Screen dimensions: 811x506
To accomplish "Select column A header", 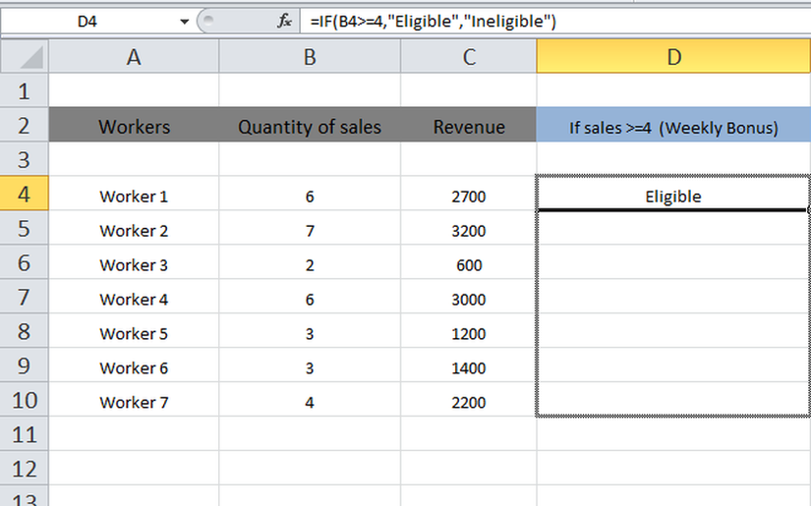I will [x=134, y=57].
